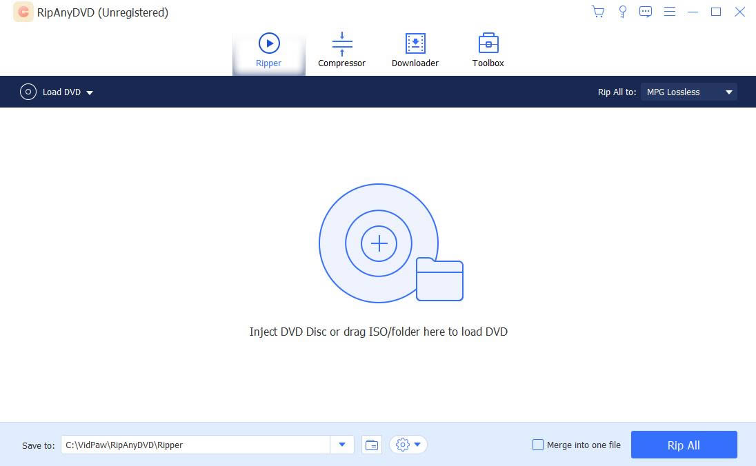
Task: Click the Save to path field
Action: pos(195,445)
